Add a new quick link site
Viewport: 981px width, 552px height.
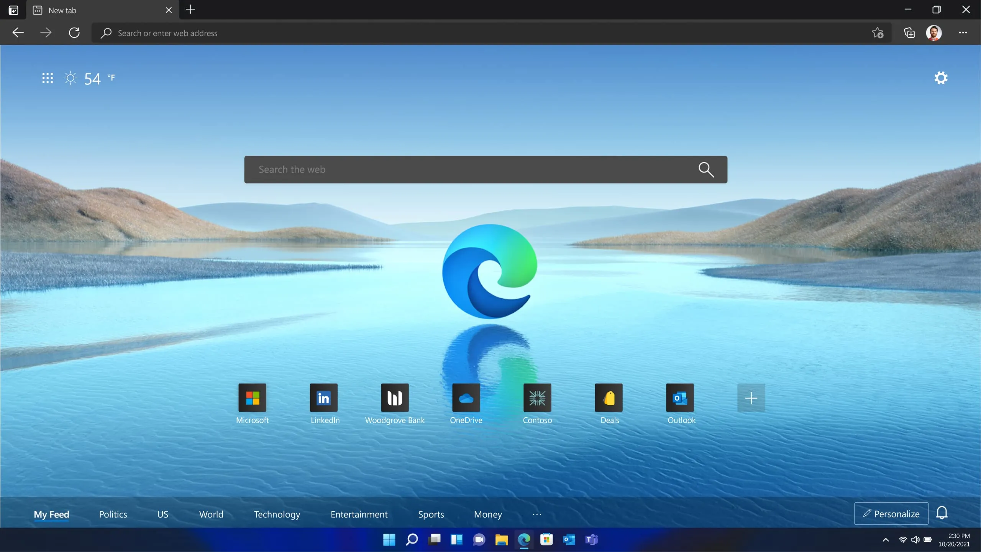751,398
